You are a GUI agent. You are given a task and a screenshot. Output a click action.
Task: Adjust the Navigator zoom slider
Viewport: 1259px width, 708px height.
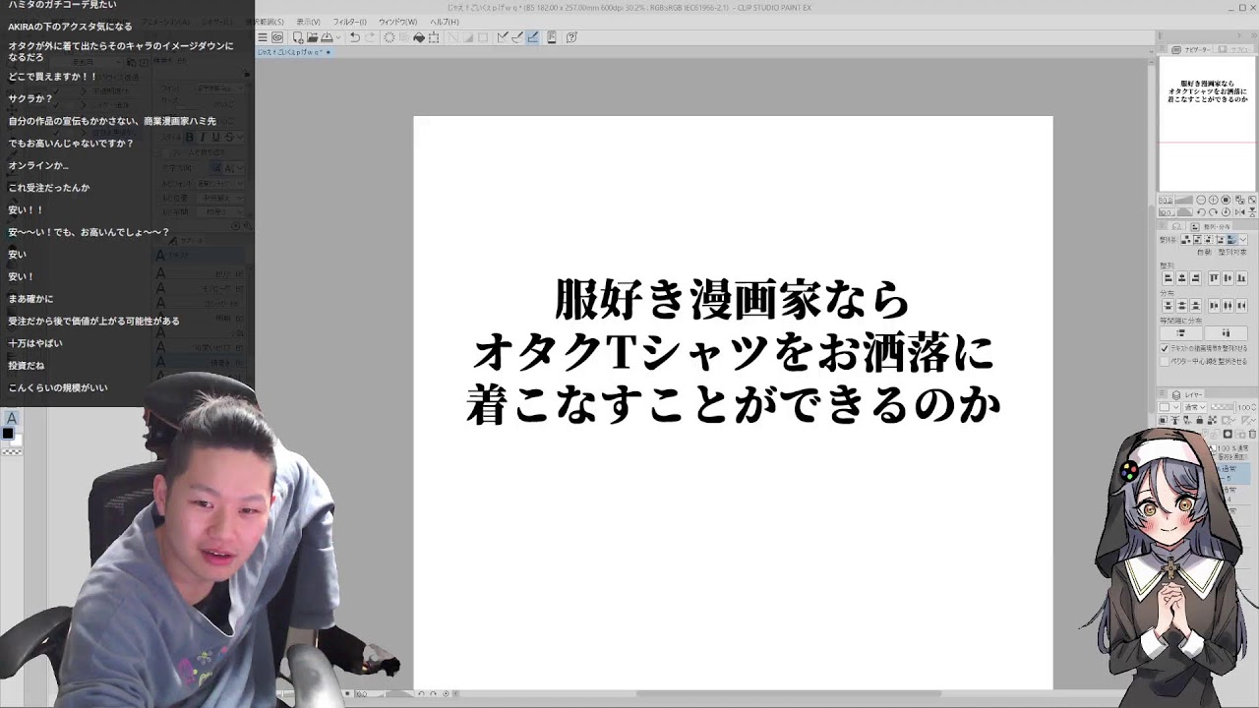point(1183,200)
